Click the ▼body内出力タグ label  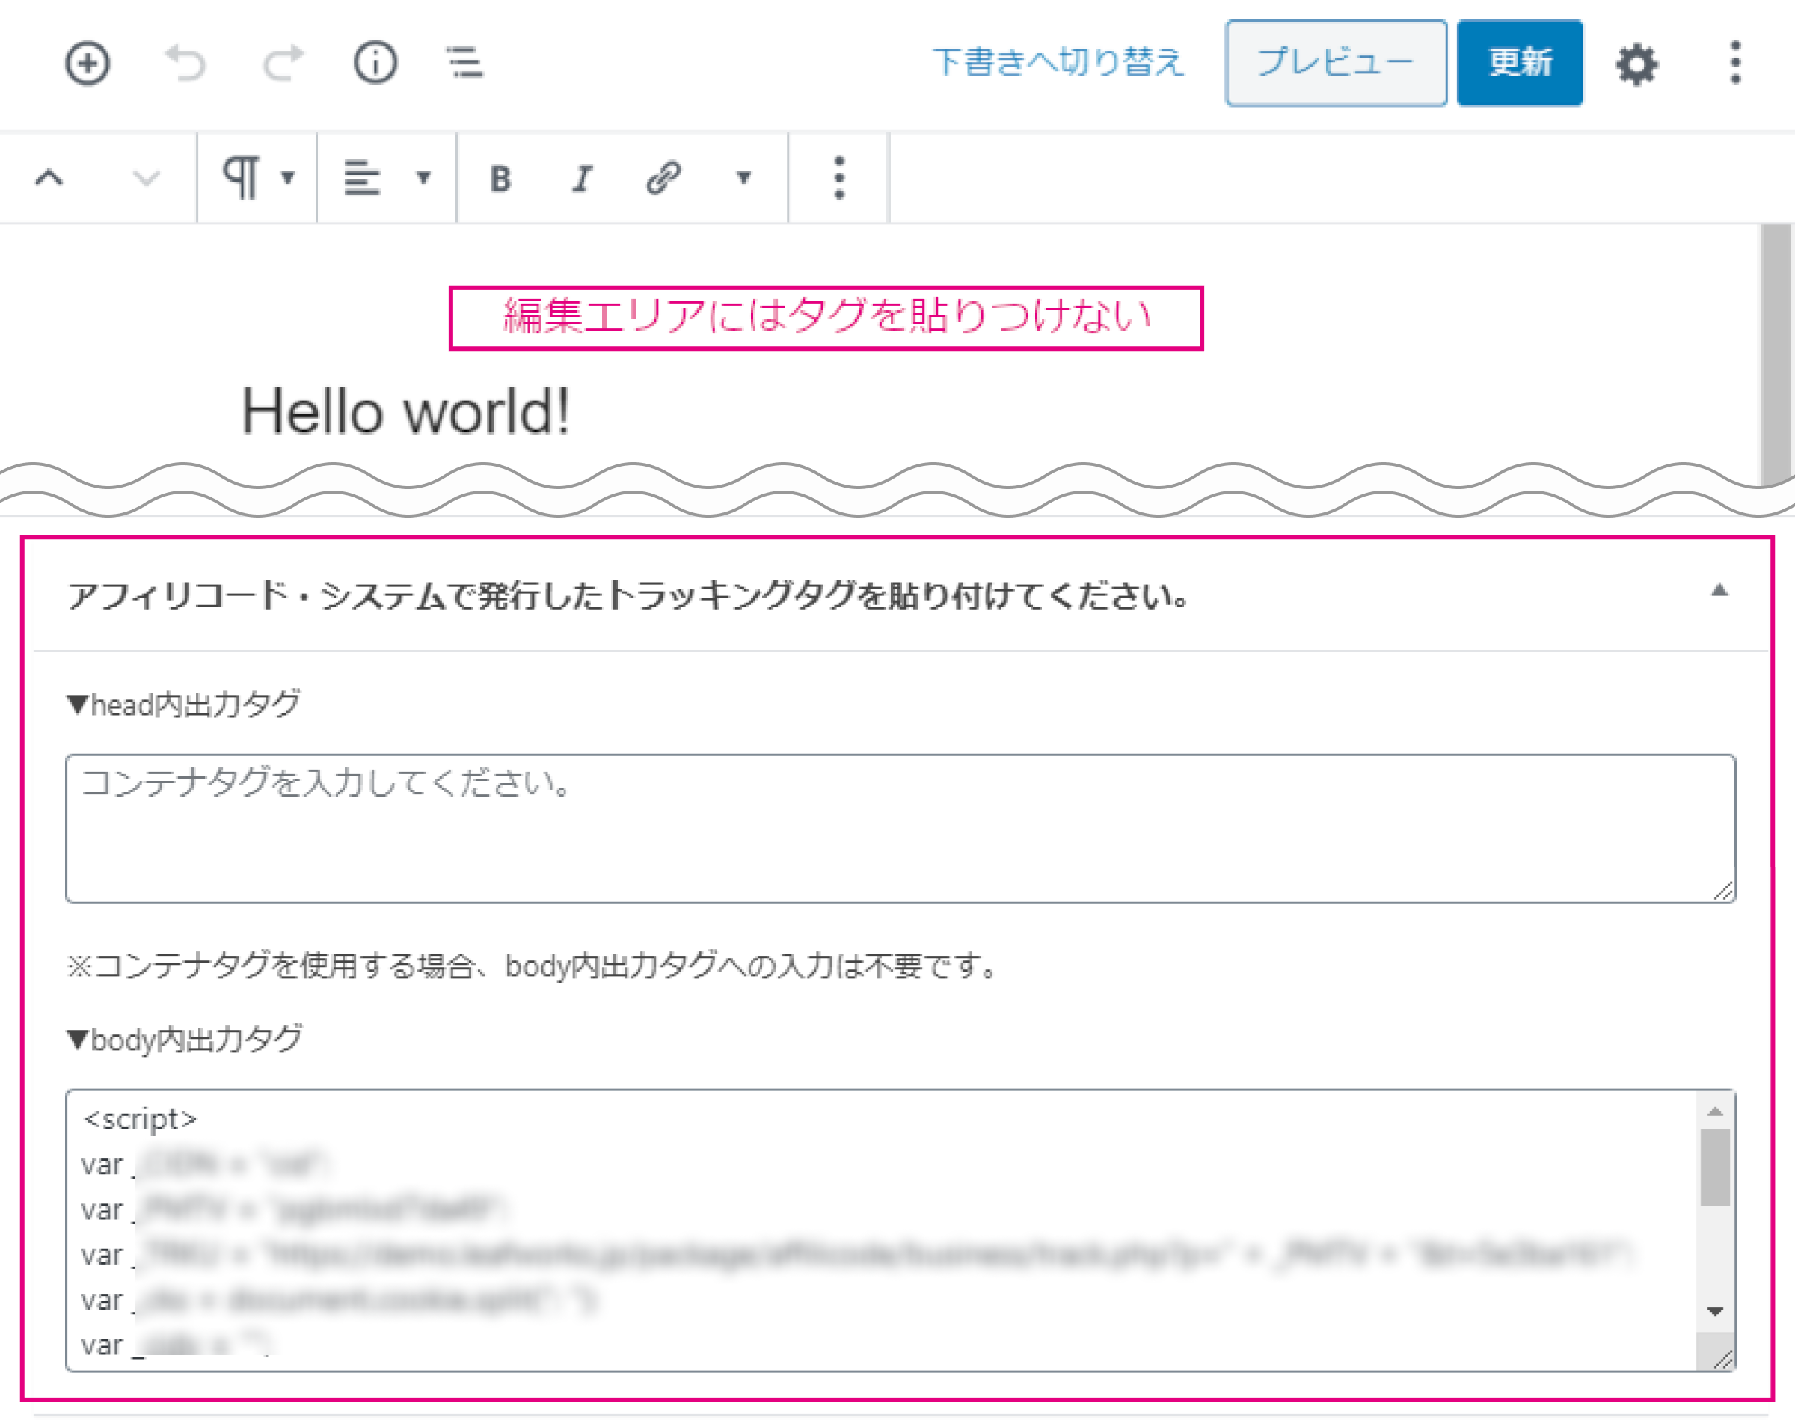[x=185, y=1039]
